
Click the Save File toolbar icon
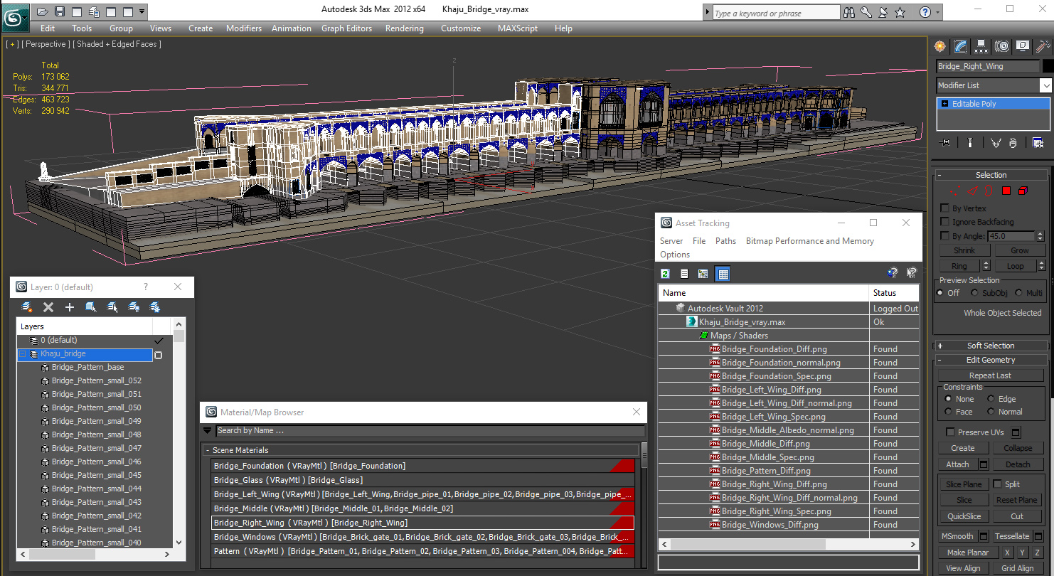60,11
